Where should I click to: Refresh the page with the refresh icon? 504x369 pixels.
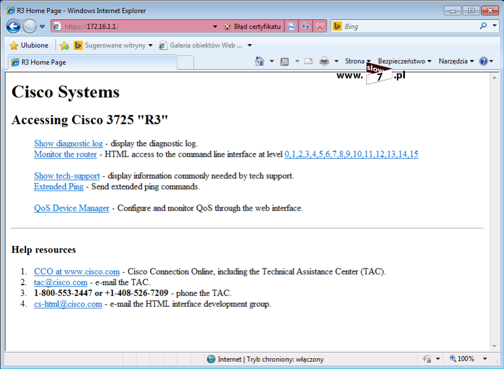click(x=305, y=27)
